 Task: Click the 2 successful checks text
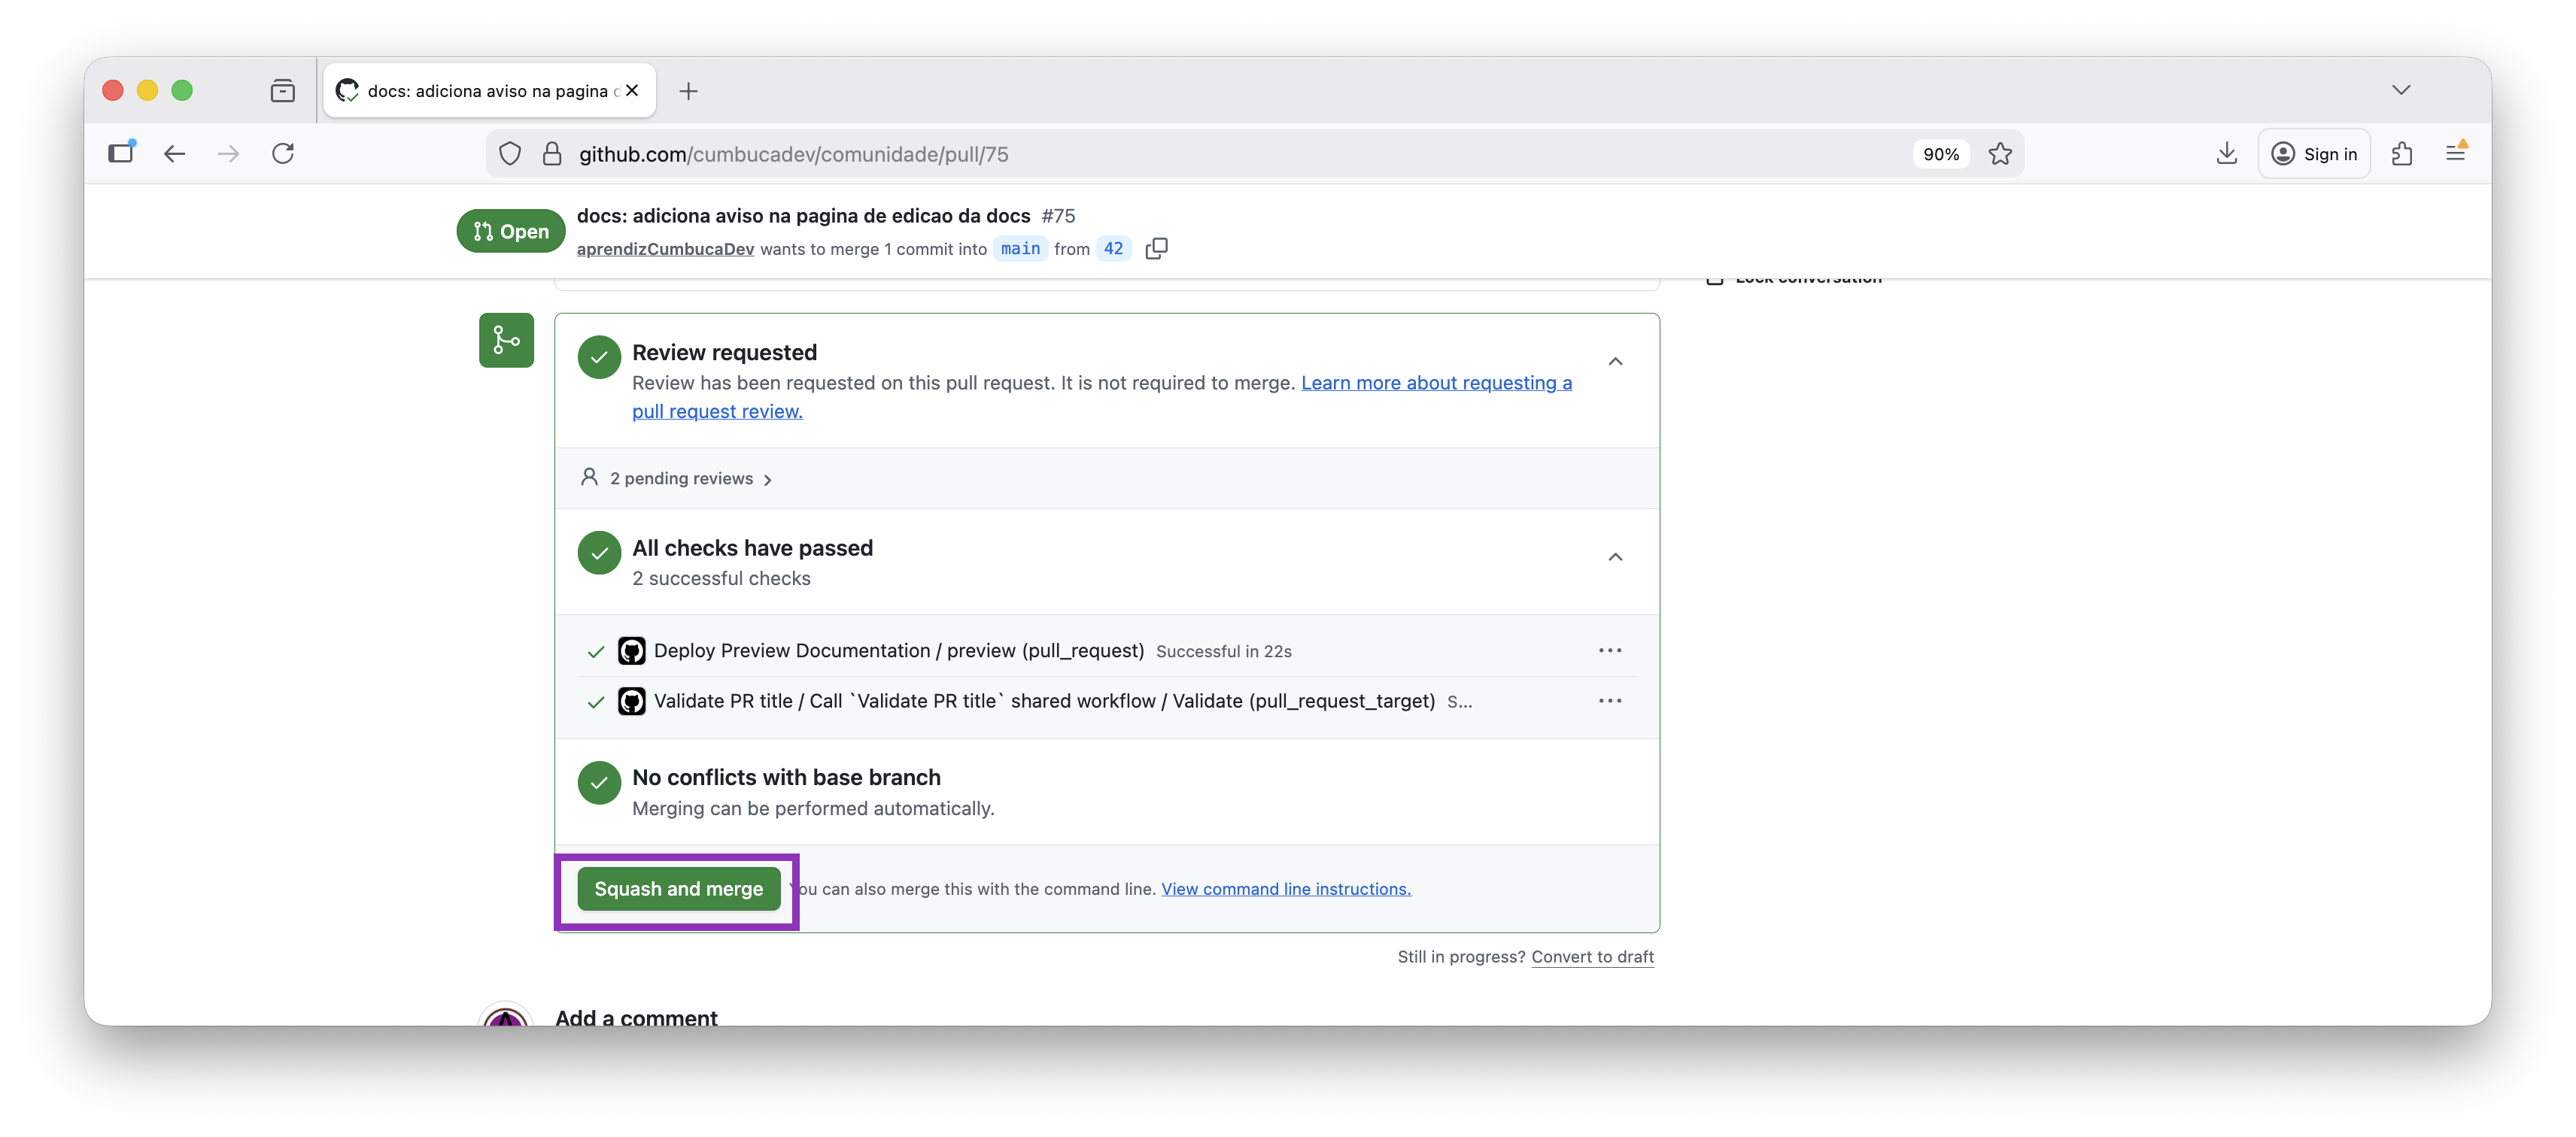721,580
